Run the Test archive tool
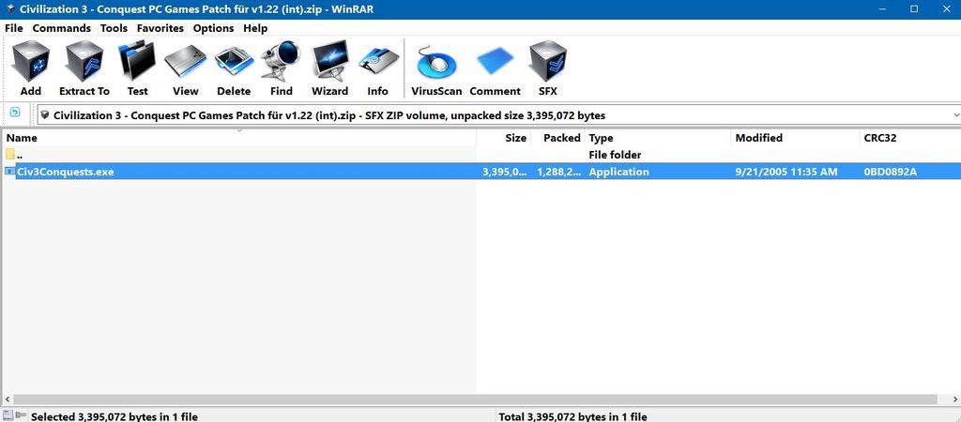Image resolution: width=961 pixels, height=422 pixels. (137, 68)
